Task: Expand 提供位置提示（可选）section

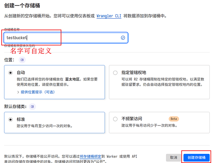Action: (36, 92)
